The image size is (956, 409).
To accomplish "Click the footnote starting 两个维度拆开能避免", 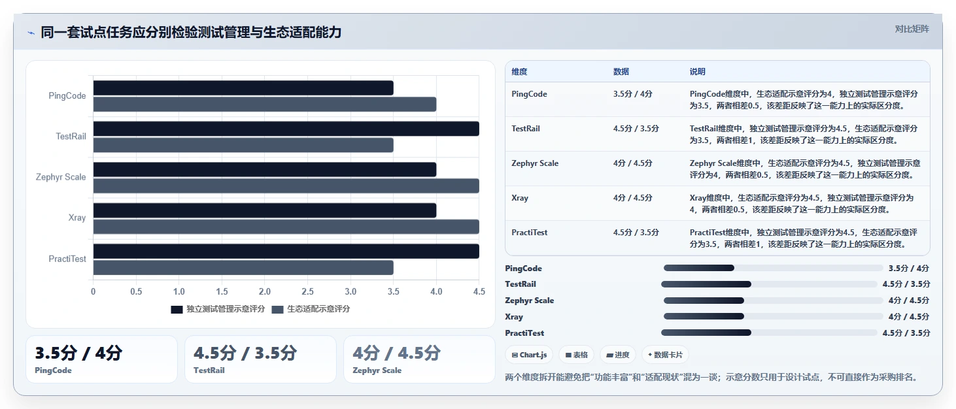I will pyautogui.click(x=711, y=377).
